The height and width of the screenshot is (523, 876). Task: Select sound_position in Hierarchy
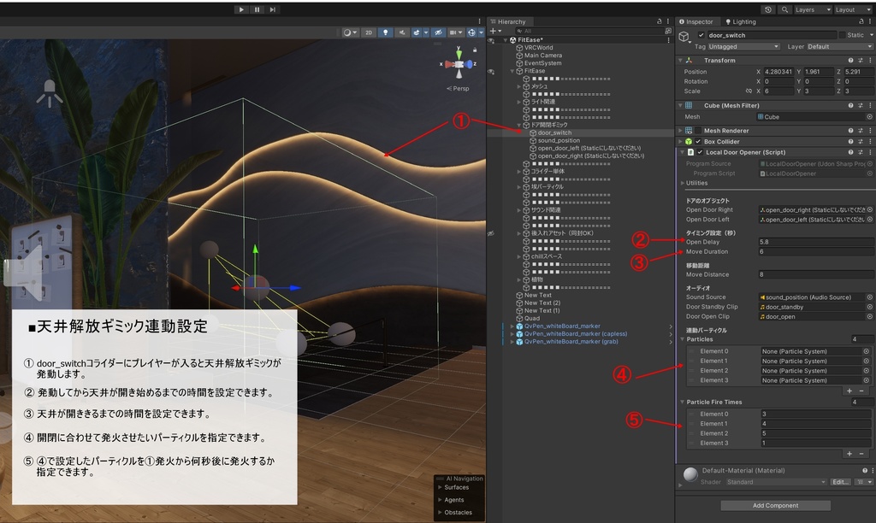[558, 141]
